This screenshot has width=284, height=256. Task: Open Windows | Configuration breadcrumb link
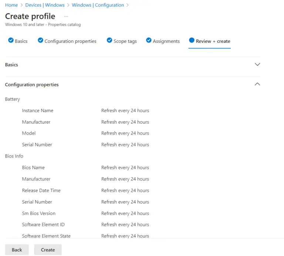(98, 5)
